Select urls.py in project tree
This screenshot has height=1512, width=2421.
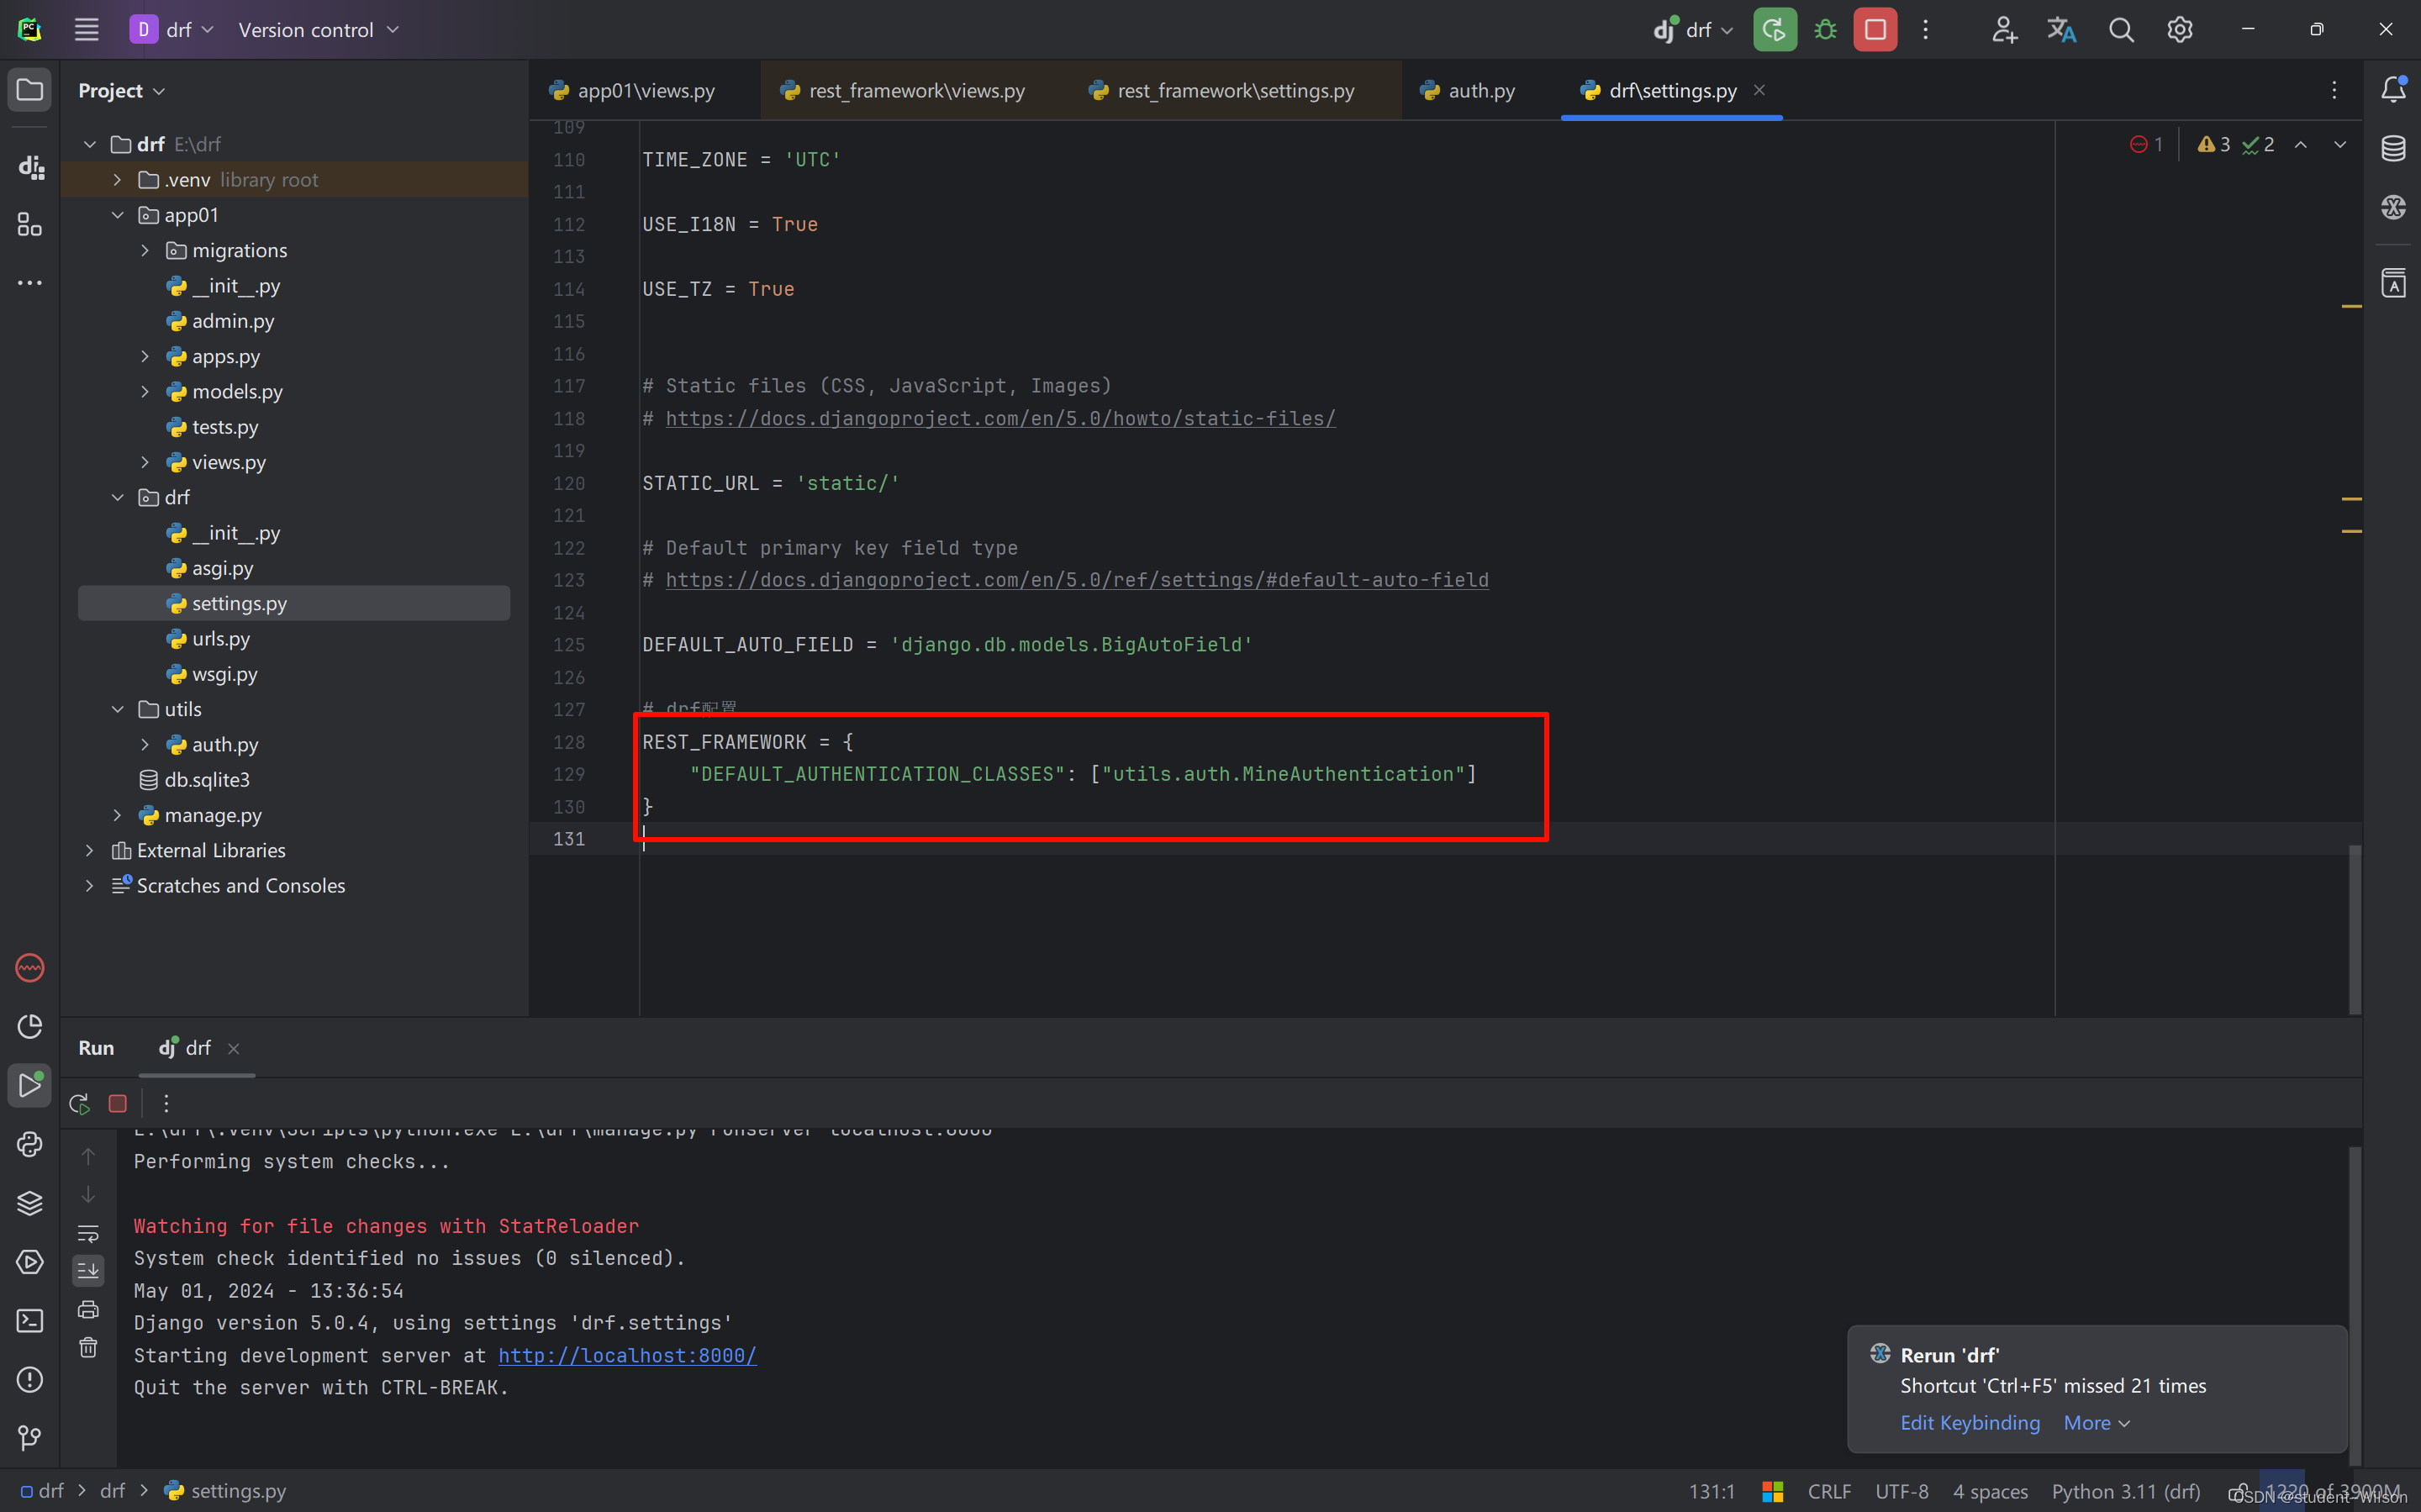(x=221, y=638)
